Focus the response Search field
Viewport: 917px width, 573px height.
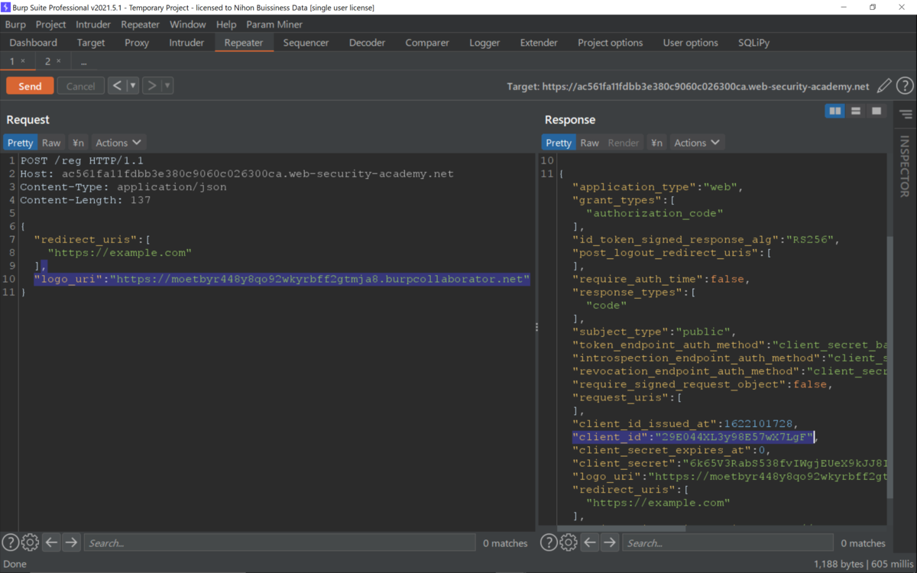[x=727, y=543]
